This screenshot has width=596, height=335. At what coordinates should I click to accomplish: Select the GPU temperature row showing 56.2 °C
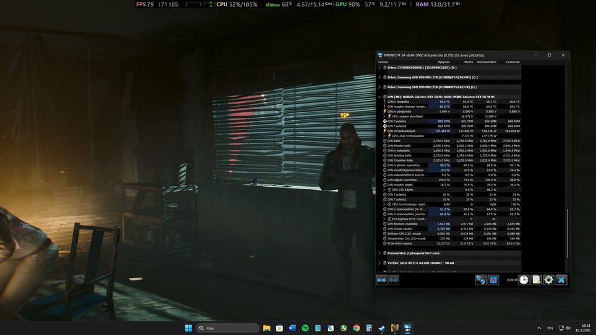[x=451, y=102]
